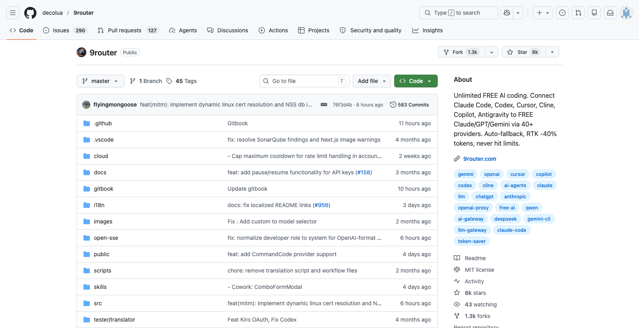Open issue #158 link in docs commit

coord(363,172)
